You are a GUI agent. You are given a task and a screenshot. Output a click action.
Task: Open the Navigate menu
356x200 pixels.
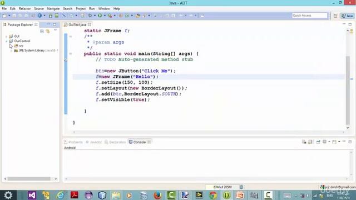53,9
